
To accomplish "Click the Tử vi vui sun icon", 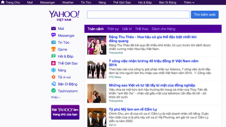I will [x=53, y=77].
